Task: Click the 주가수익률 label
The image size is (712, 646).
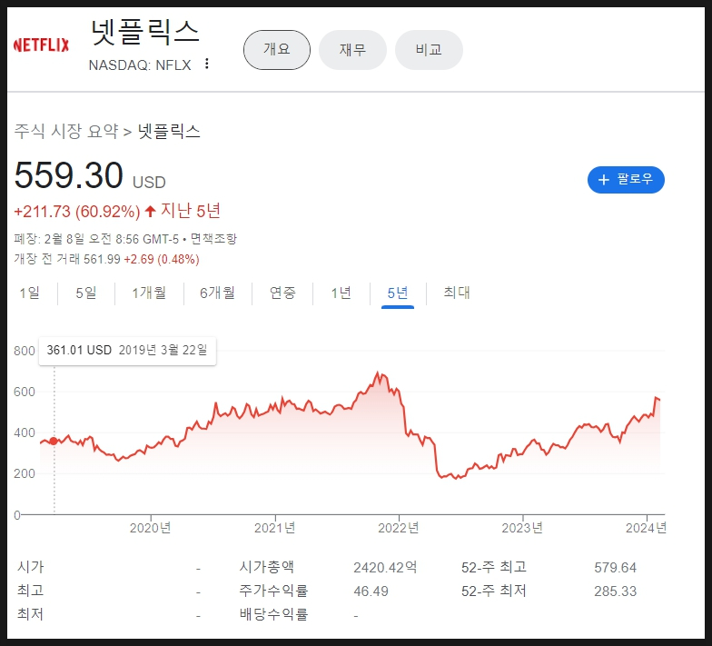Action: (x=274, y=591)
